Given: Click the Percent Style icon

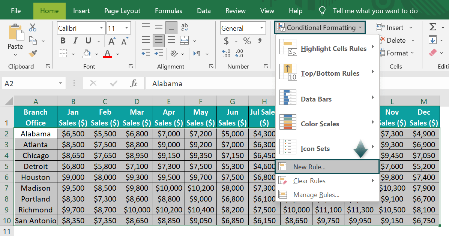Looking at the screenshot, I should 248,41.
